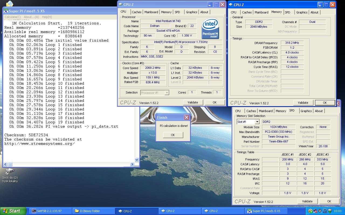The image size is (345, 215).
Task: Open the Slot #1 dropdown in SPD window
Action: pyautogui.click(x=257, y=122)
